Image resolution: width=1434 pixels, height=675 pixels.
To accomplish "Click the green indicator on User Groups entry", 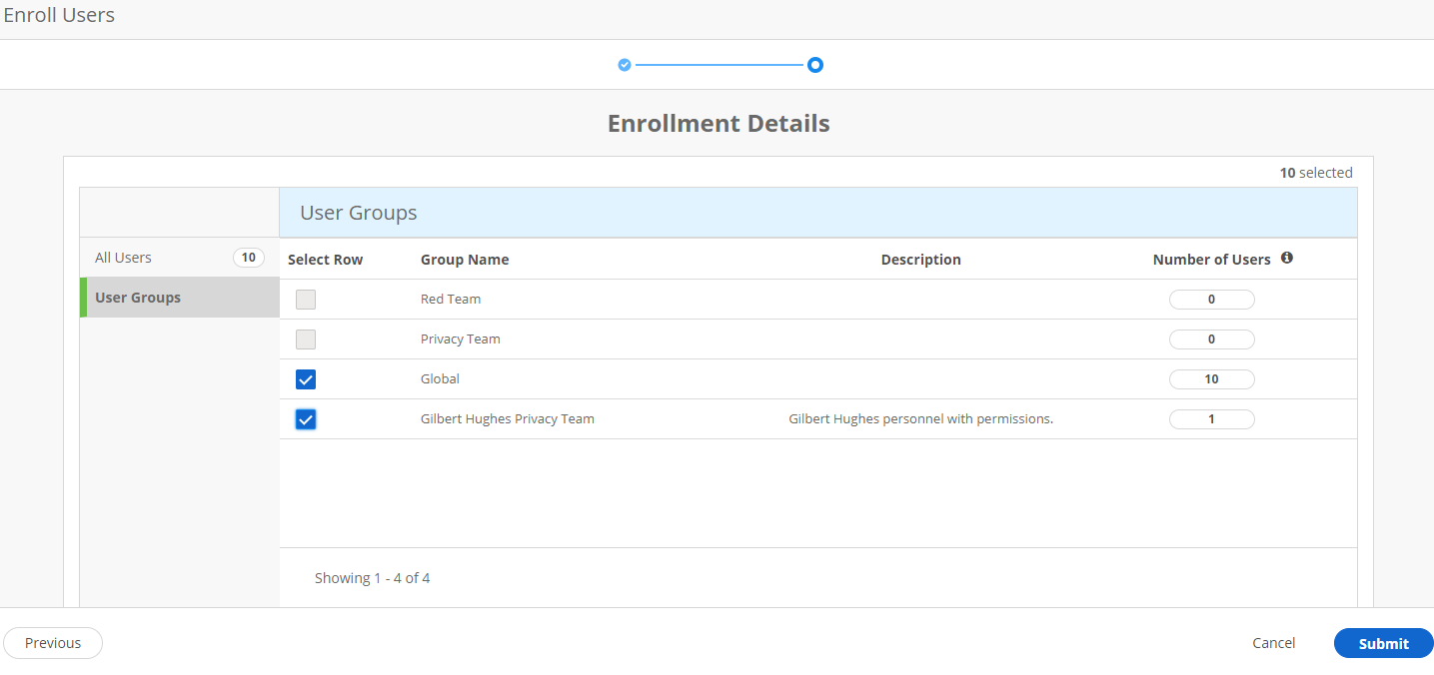I will click(x=83, y=297).
